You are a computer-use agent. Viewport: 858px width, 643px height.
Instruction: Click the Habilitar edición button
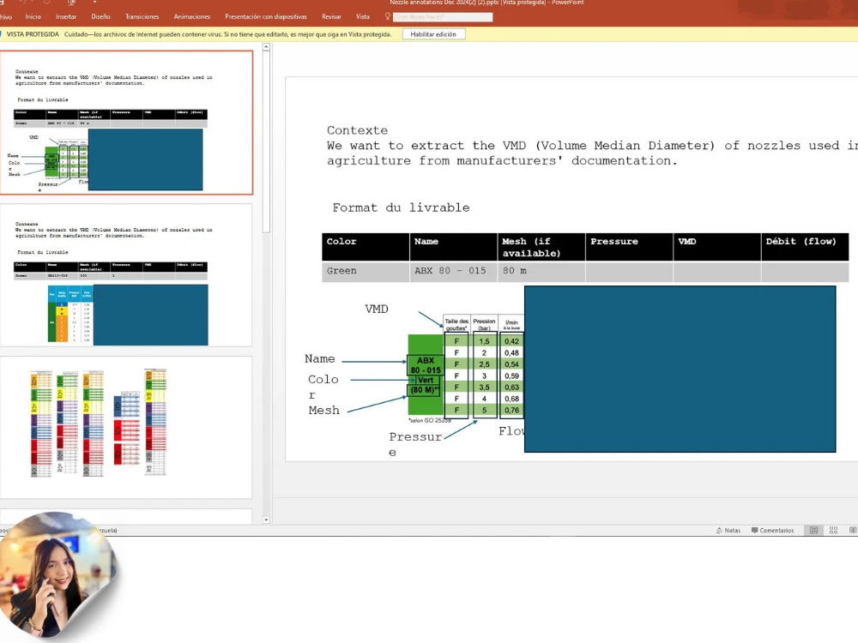point(433,34)
